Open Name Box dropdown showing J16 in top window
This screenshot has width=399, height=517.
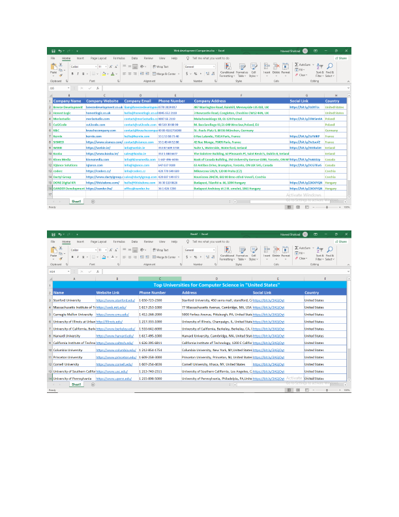pyautogui.click(x=68, y=88)
